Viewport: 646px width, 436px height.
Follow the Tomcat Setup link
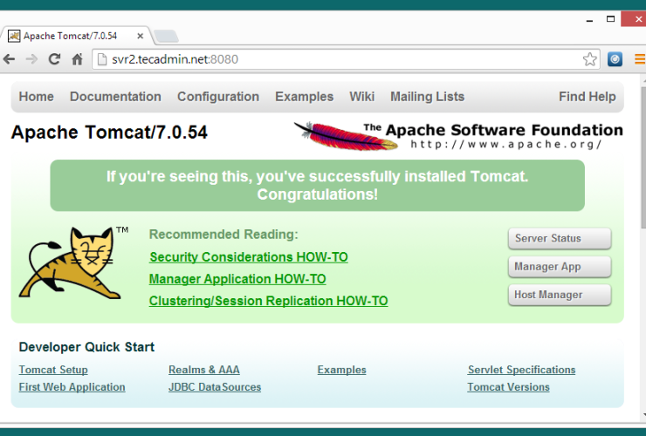53,370
